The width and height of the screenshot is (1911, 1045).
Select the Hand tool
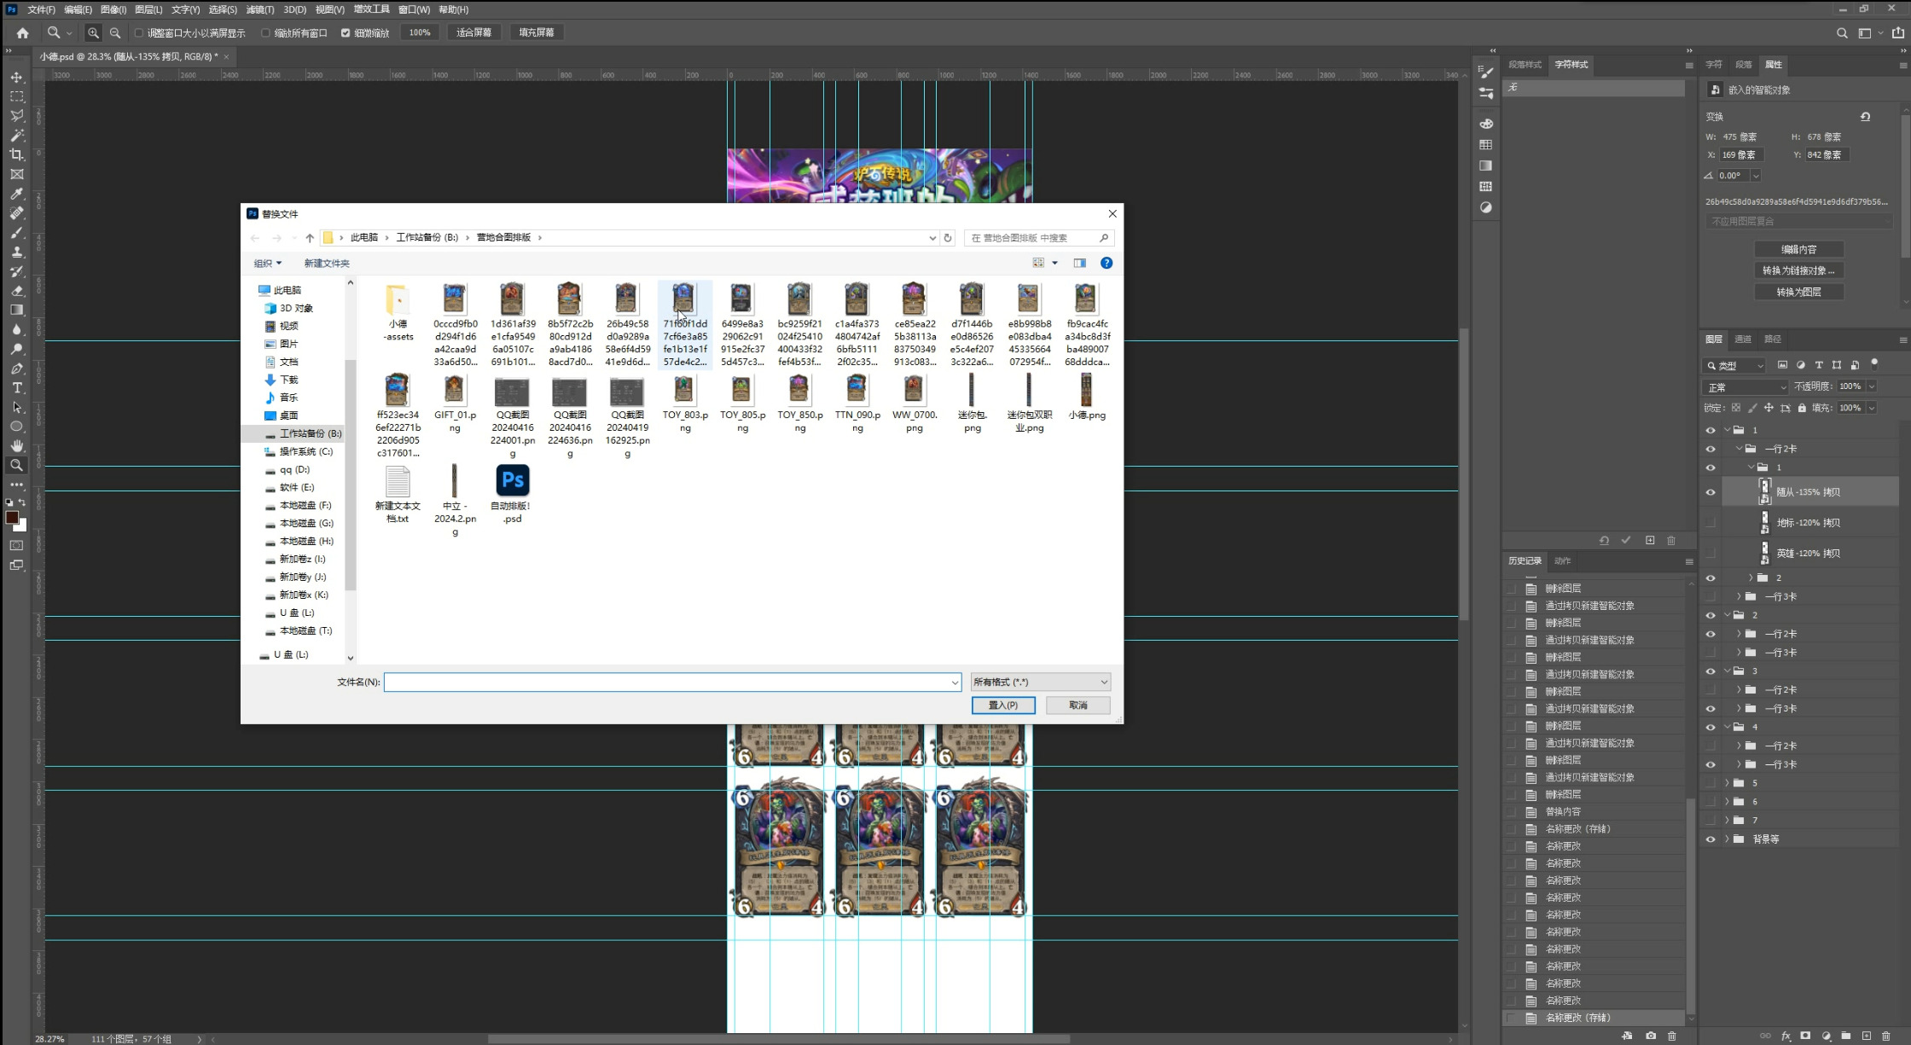(16, 446)
